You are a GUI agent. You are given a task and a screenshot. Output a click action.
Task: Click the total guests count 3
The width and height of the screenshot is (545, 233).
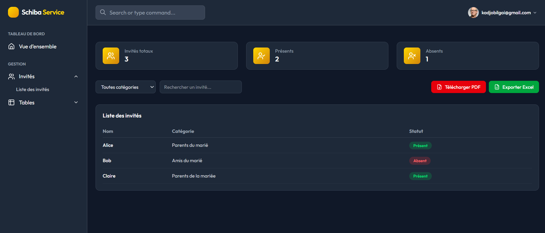pos(127,59)
